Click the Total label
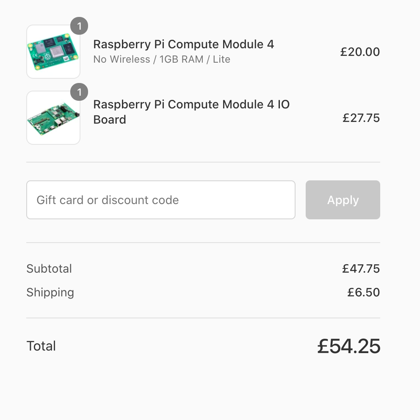This screenshot has height=420, width=420. [x=41, y=346]
